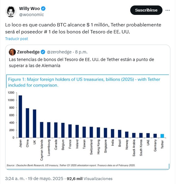178x184 pixels.
Task: Click the Deutsche Bank source footnote
Action: 71,165
